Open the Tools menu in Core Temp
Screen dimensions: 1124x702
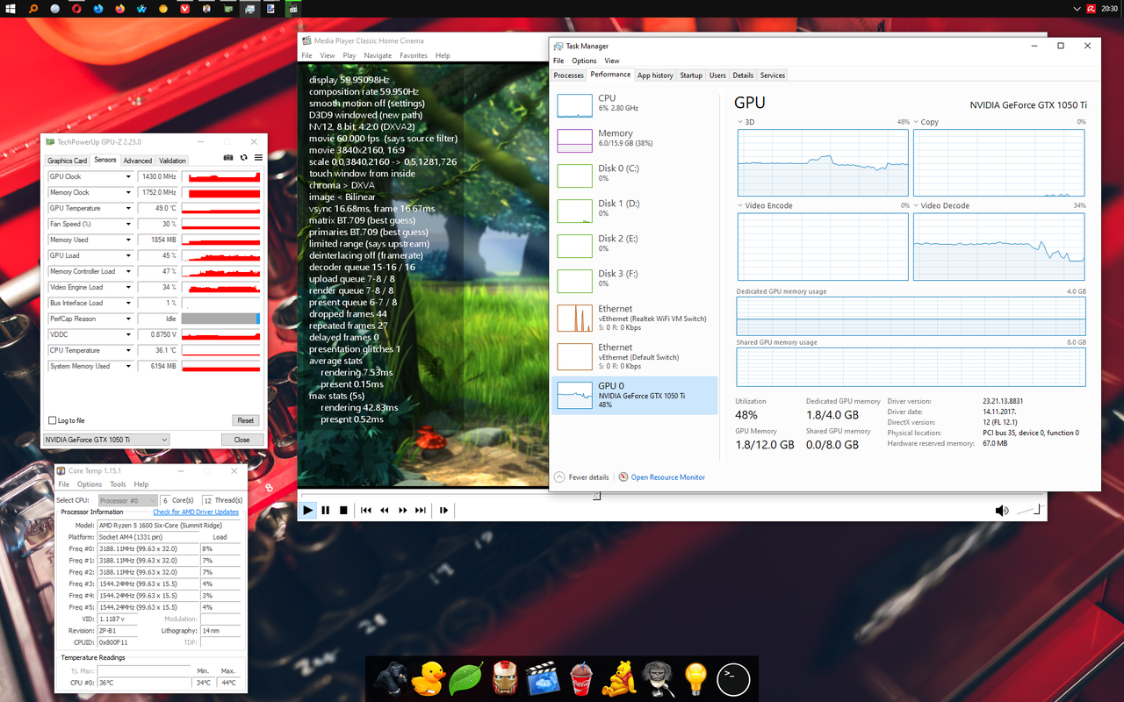[118, 484]
